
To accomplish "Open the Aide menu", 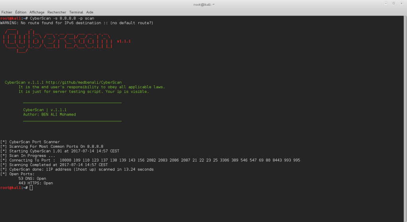I will (x=89, y=12).
